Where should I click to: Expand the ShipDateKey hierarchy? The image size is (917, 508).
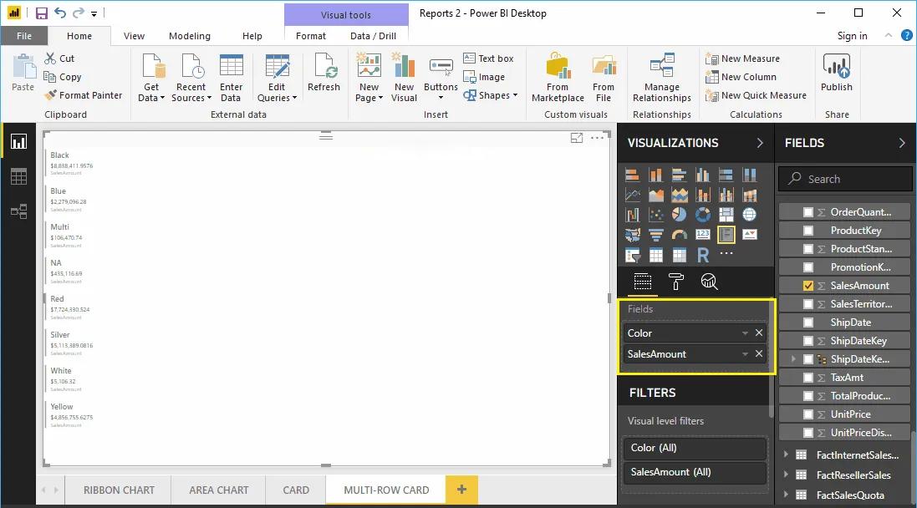click(792, 358)
